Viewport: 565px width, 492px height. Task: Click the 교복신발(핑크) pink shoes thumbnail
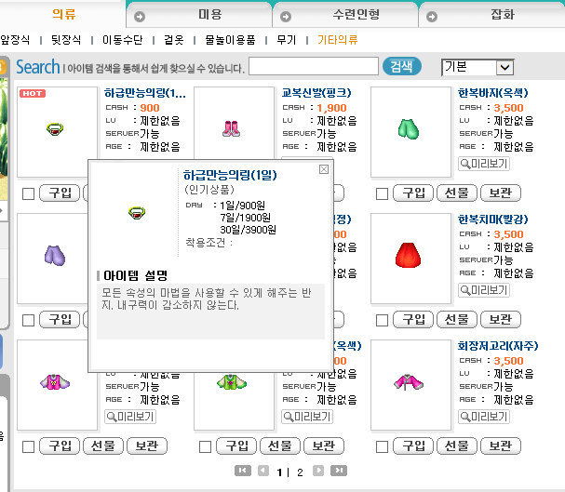(232, 129)
